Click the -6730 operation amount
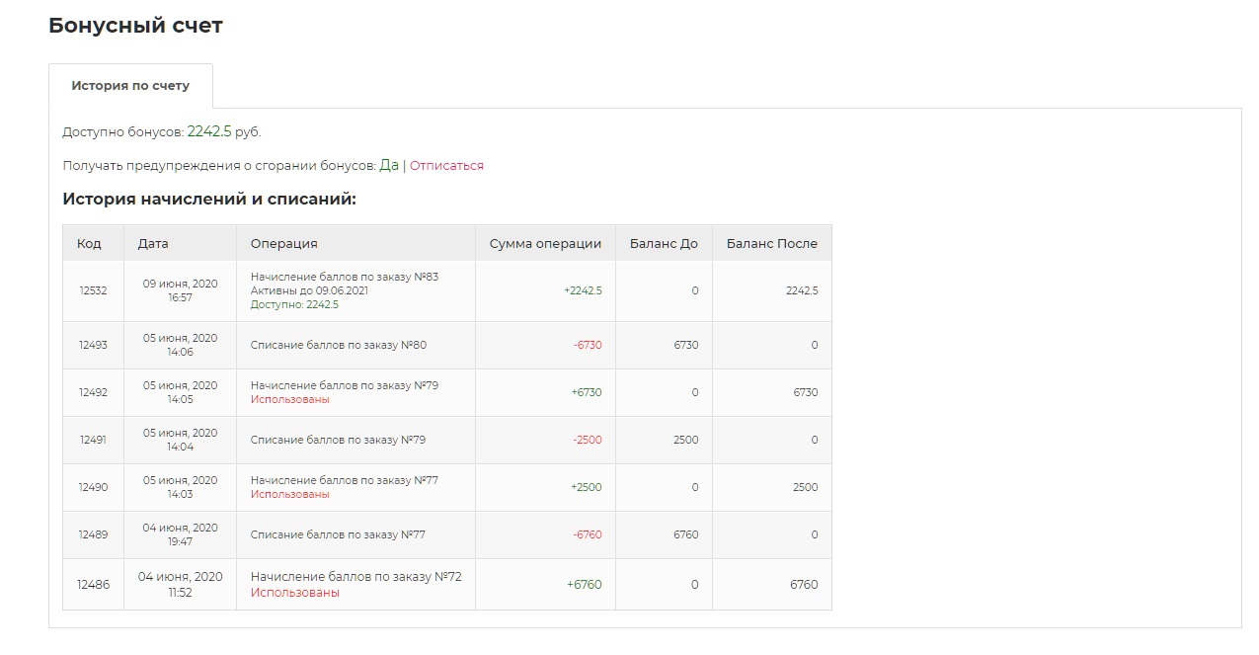 pyautogui.click(x=587, y=345)
